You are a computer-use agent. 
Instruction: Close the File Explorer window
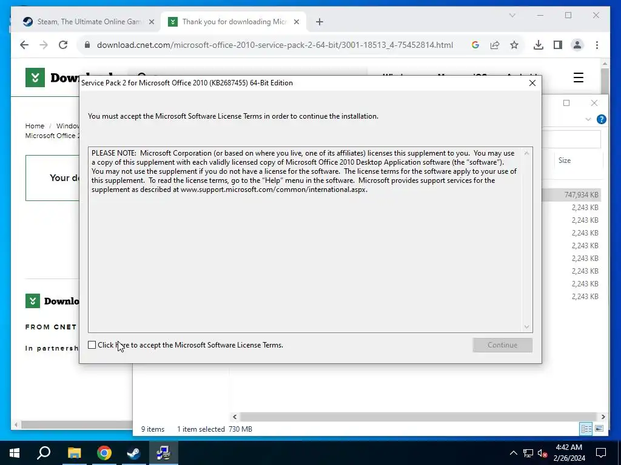[x=594, y=103]
